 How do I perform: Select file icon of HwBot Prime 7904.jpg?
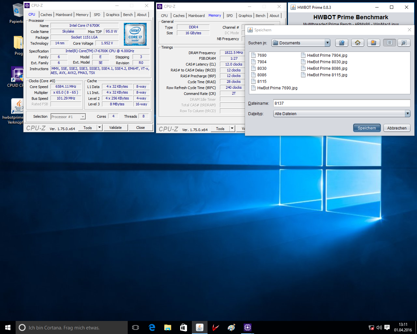(303, 55)
